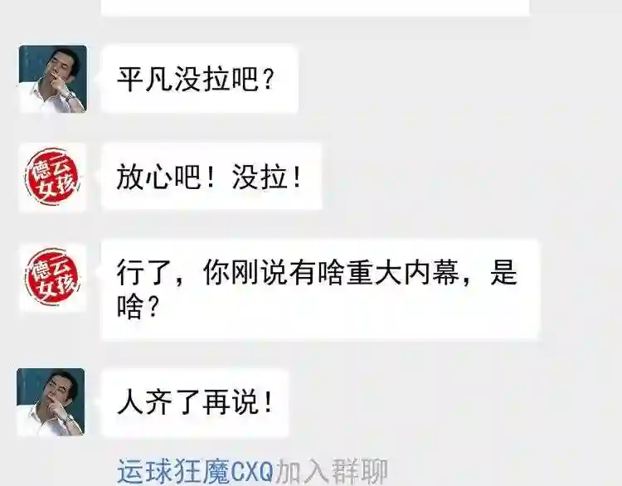Tap the partially visible bubble at top

pos(315,7)
